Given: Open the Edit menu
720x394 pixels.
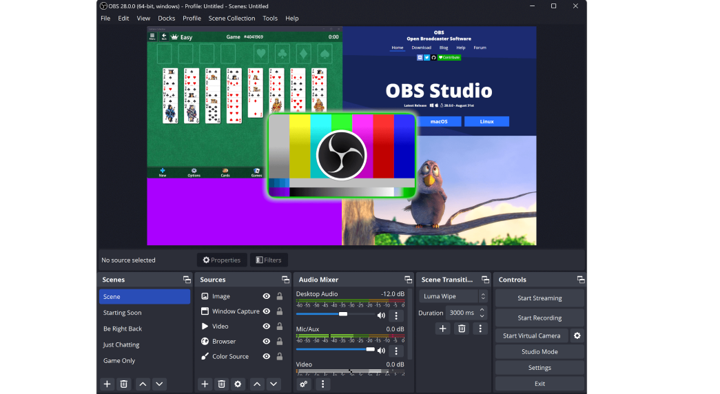Looking at the screenshot, I should (123, 19).
